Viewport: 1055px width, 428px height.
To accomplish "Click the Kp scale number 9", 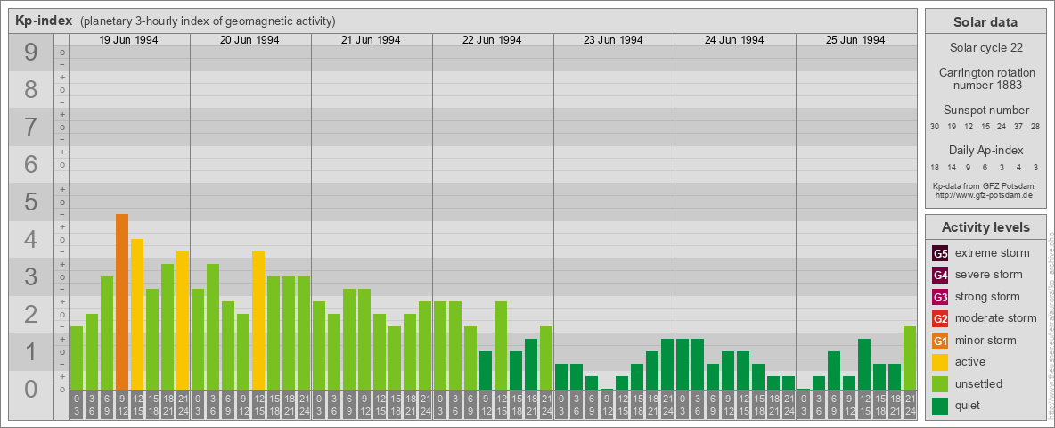I will tap(31, 53).
